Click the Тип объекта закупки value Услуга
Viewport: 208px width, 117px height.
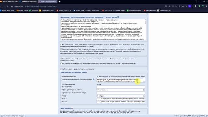(x=99, y=84)
